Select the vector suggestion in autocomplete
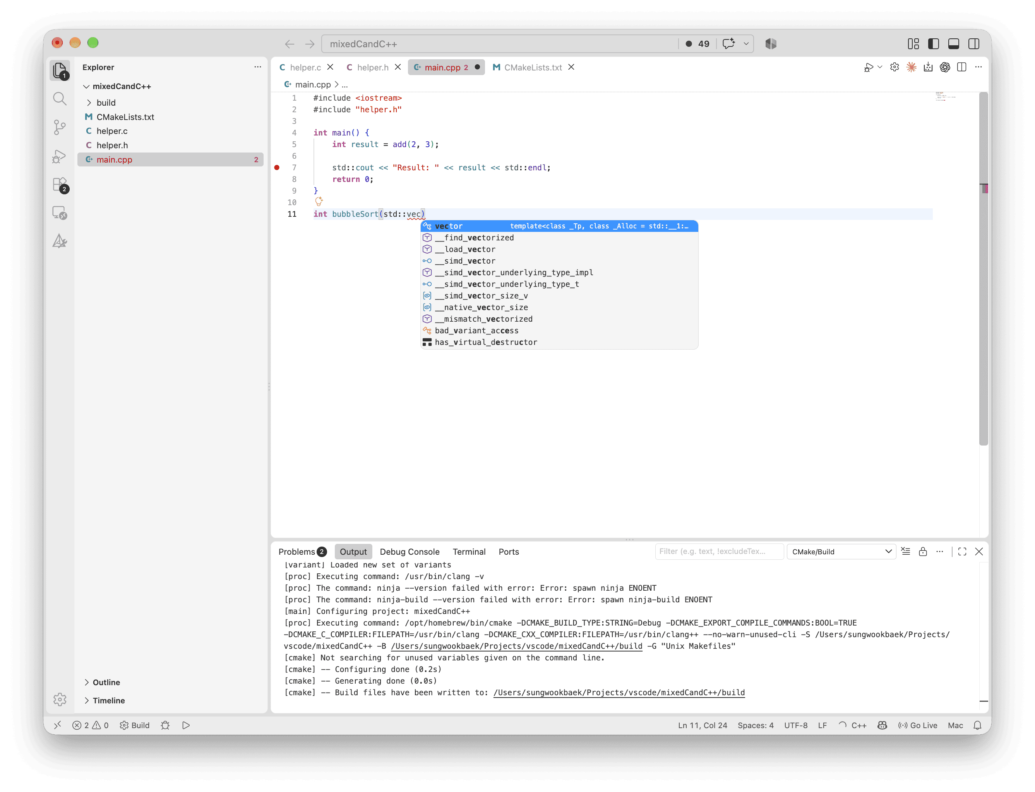This screenshot has height=792, width=1035. tap(559, 226)
